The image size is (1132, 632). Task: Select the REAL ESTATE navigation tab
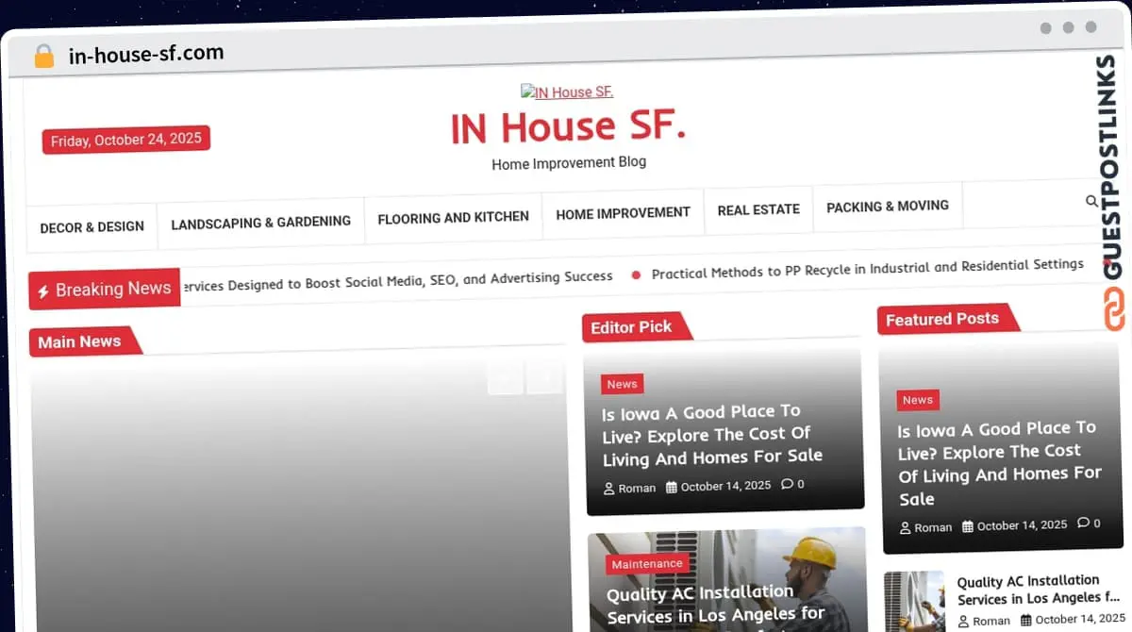(x=758, y=209)
